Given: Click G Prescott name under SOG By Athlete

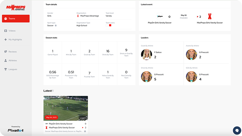Looking at the screenshot, I should [204, 74].
